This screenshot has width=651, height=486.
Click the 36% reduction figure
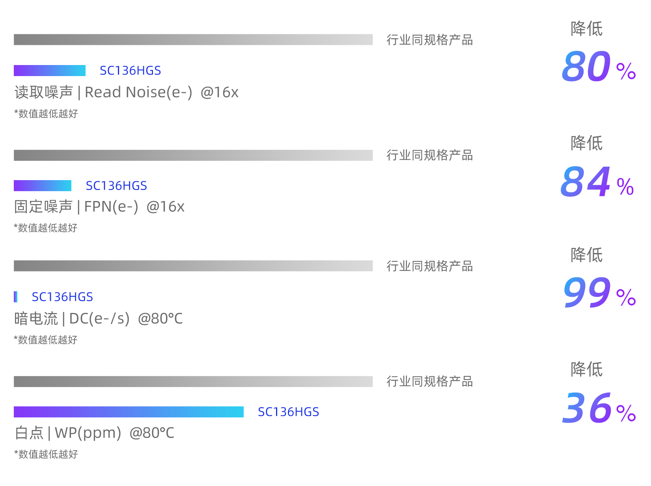click(599, 409)
